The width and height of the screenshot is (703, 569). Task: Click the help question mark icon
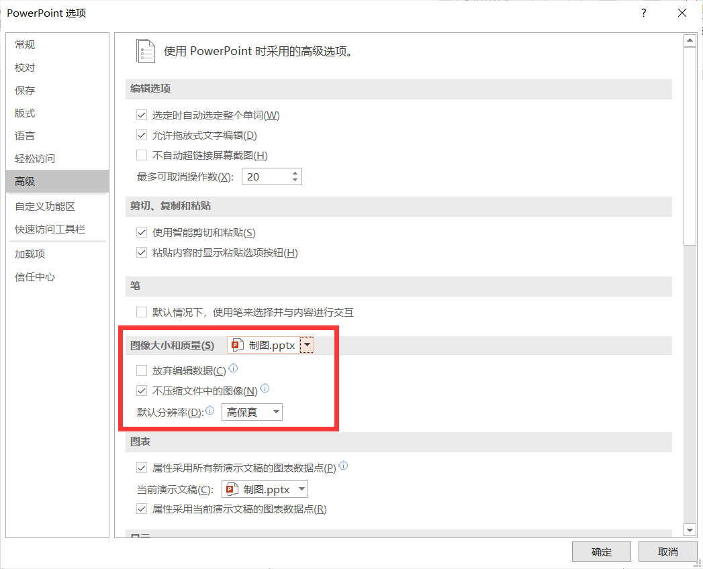coord(643,13)
